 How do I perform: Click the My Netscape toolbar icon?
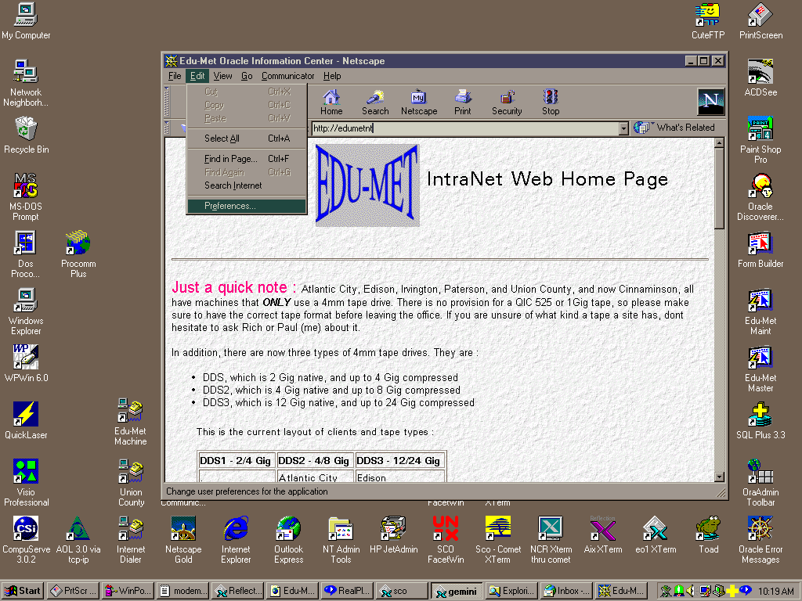419,103
